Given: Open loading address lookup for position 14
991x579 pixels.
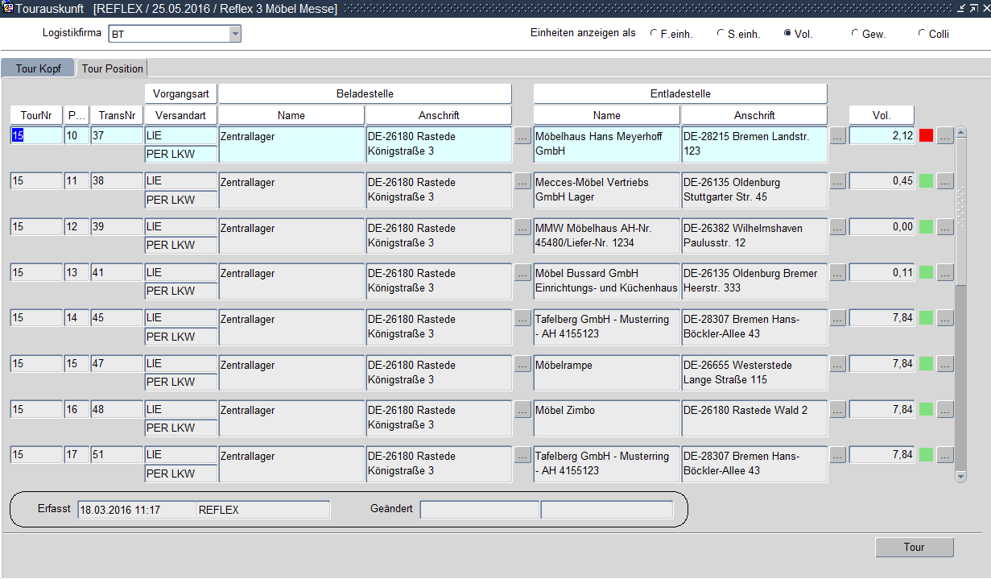Looking at the screenshot, I should [x=522, y=319].
